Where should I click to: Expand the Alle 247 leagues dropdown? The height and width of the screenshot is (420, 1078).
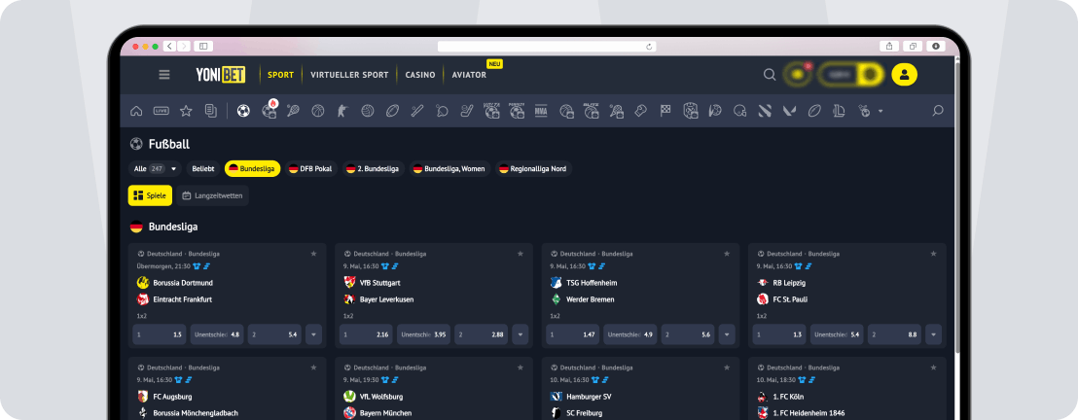[x=155, y=168]
